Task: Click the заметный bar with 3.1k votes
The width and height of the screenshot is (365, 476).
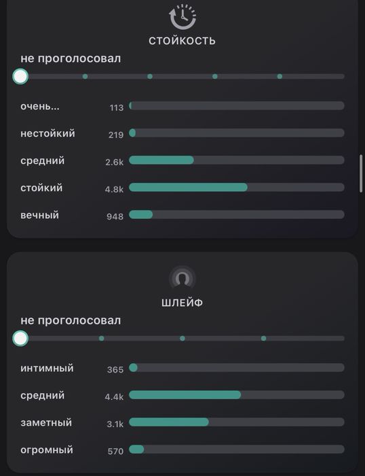Action: [237, 422]
